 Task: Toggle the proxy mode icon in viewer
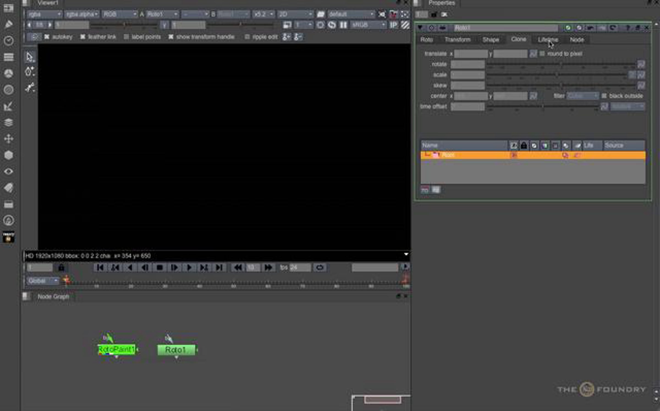[287, 25]
